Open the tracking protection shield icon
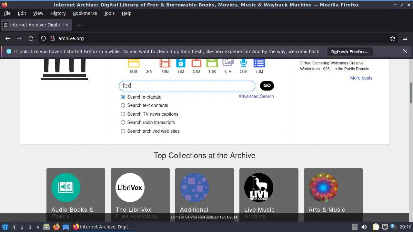 coord(44,38)
